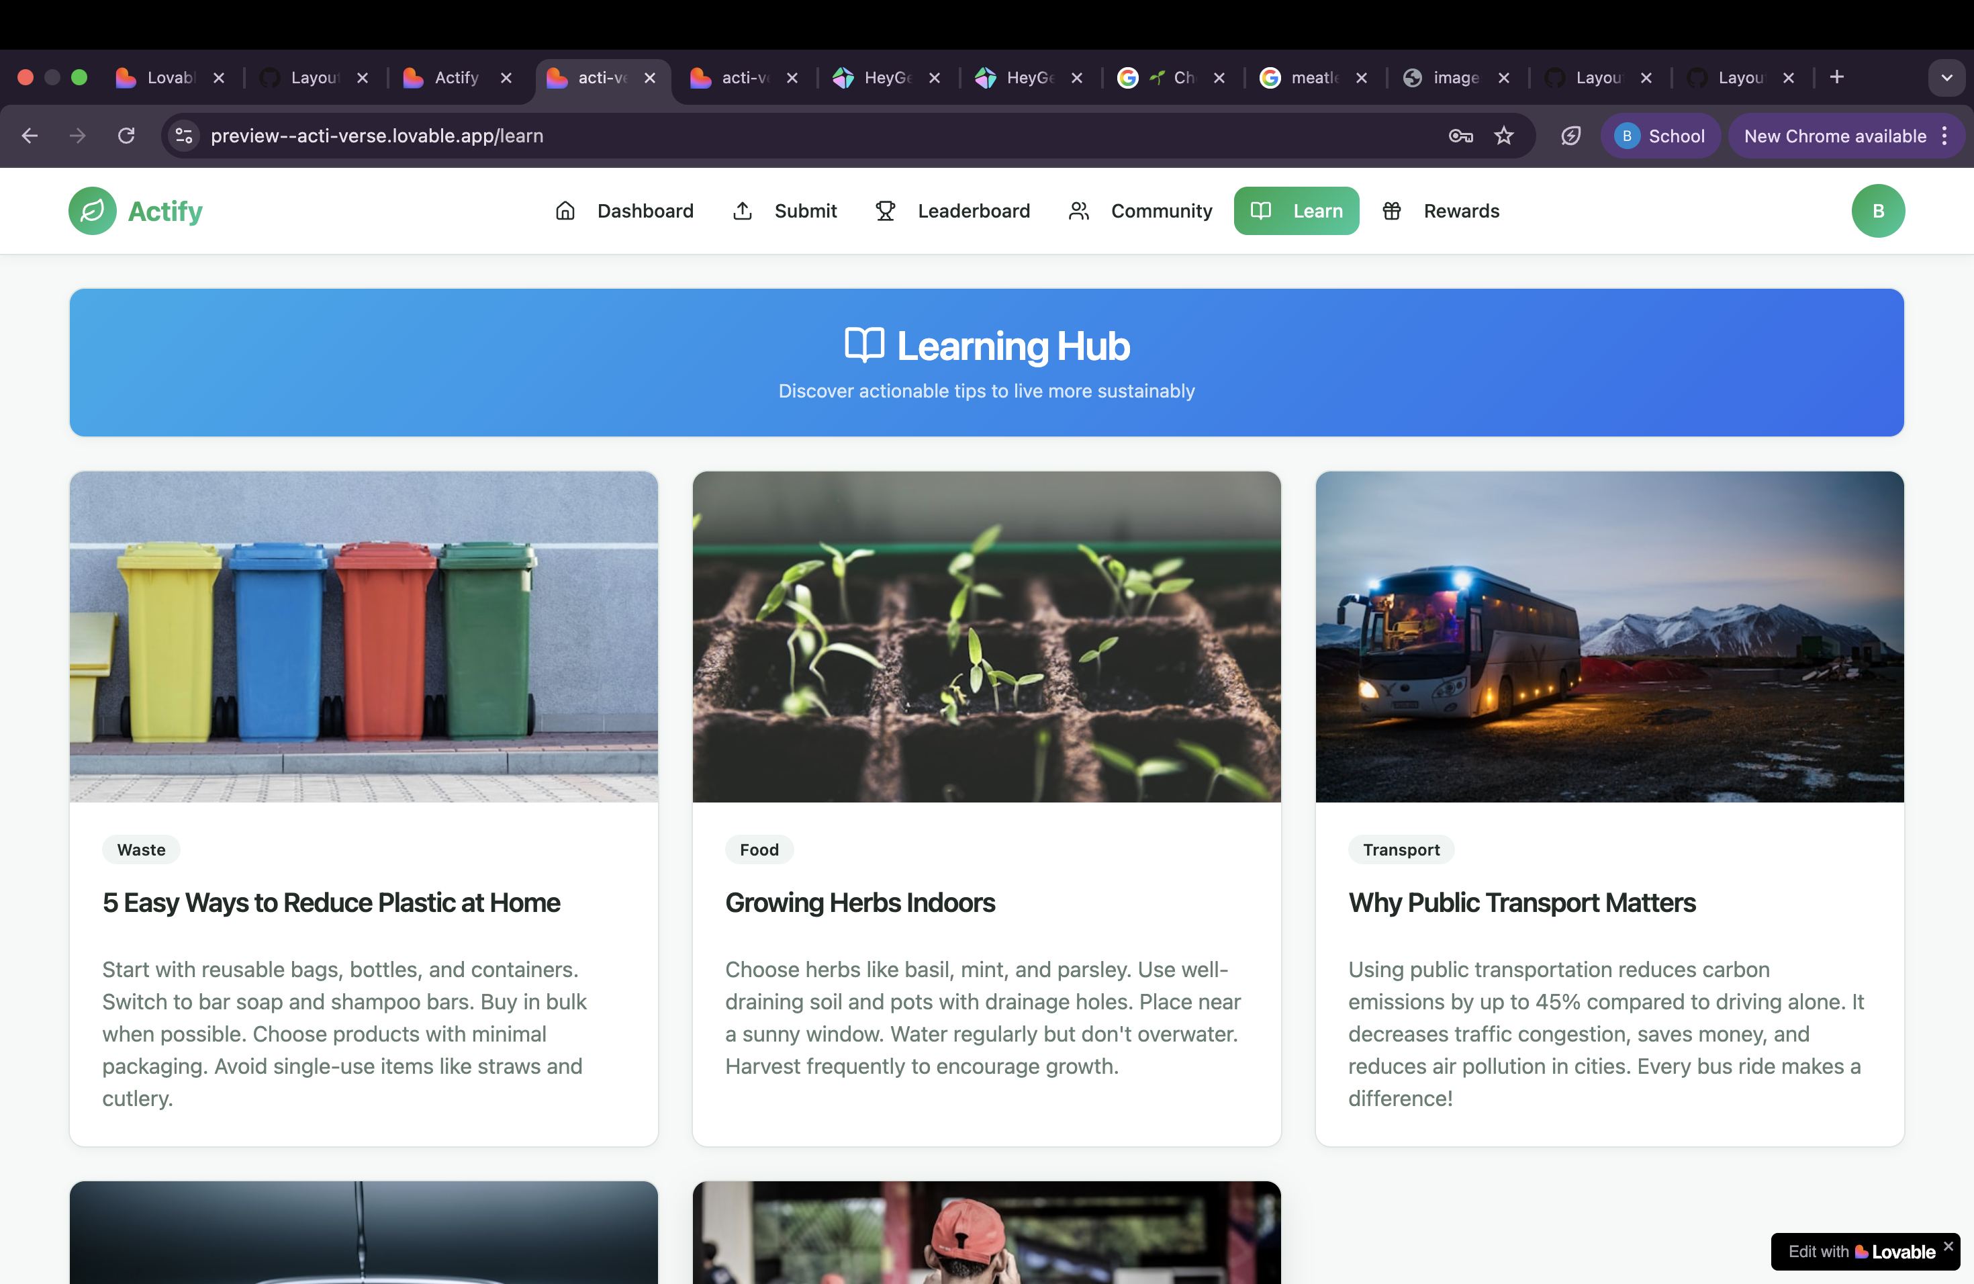
Task: Open the extension icon beside the bookmark star
Action: point(1570,135)
